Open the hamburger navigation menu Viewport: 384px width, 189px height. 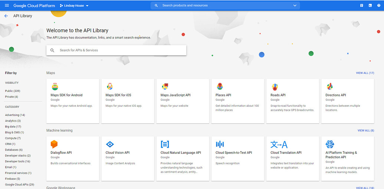[x=7, y=6]
